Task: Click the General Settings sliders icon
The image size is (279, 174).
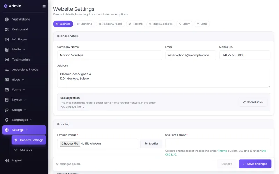Action: coord(16,140)
